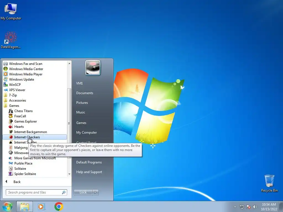Click the programs list scrollbar thumb

69,123
